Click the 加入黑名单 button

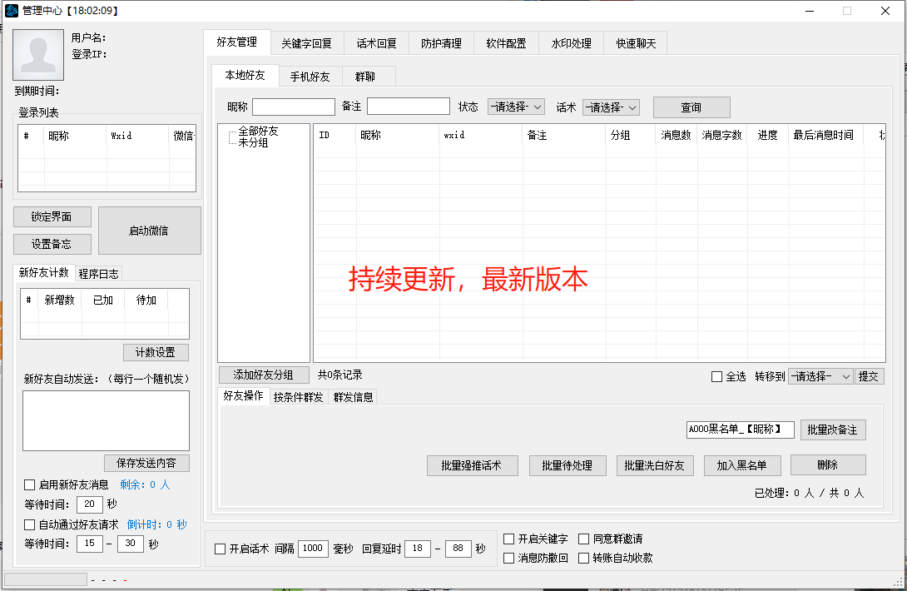tap(742, 465)
